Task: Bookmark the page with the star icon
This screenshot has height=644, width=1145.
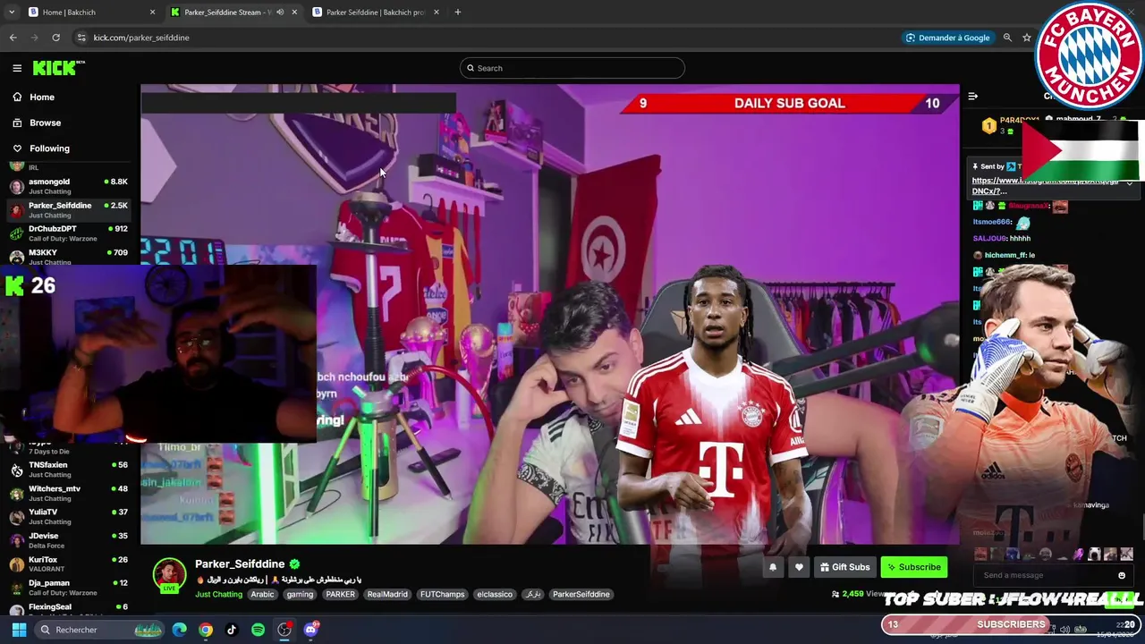Action: tap(1027, 38)
